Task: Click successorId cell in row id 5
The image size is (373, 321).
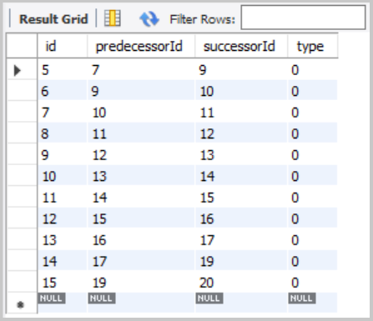Action: (x=241, y=70)
